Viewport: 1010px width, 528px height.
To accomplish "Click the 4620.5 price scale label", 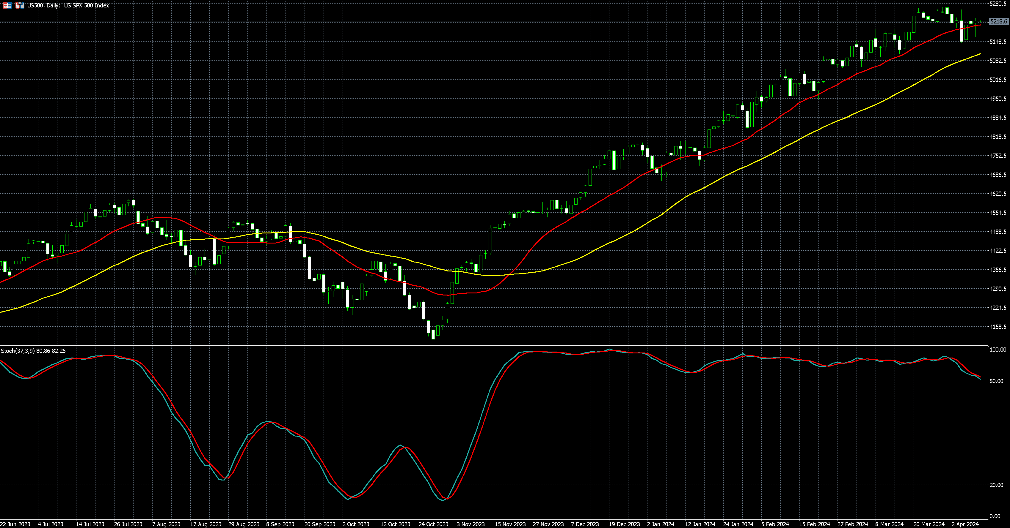I will pyautogui.click(x=998, y=194).
